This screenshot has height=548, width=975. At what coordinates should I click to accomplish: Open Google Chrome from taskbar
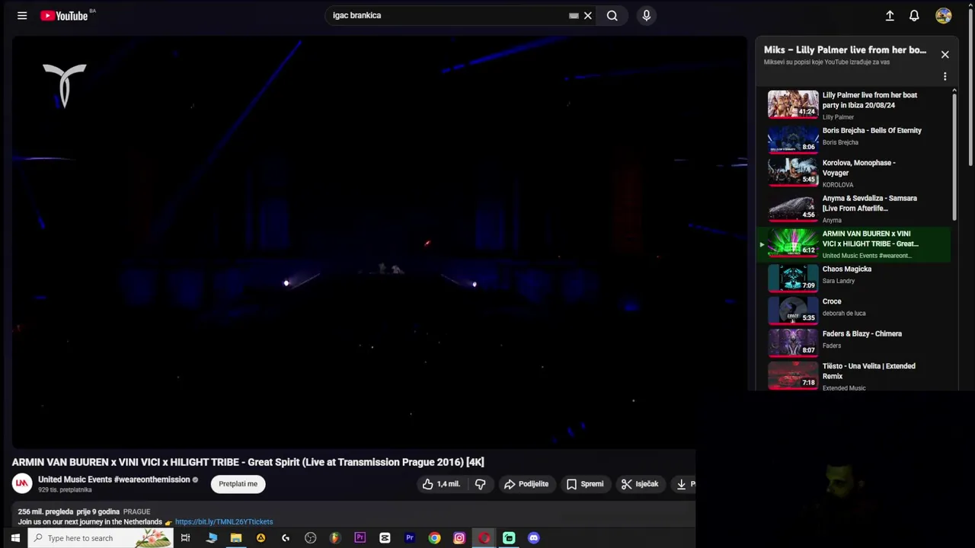point(434,538)
